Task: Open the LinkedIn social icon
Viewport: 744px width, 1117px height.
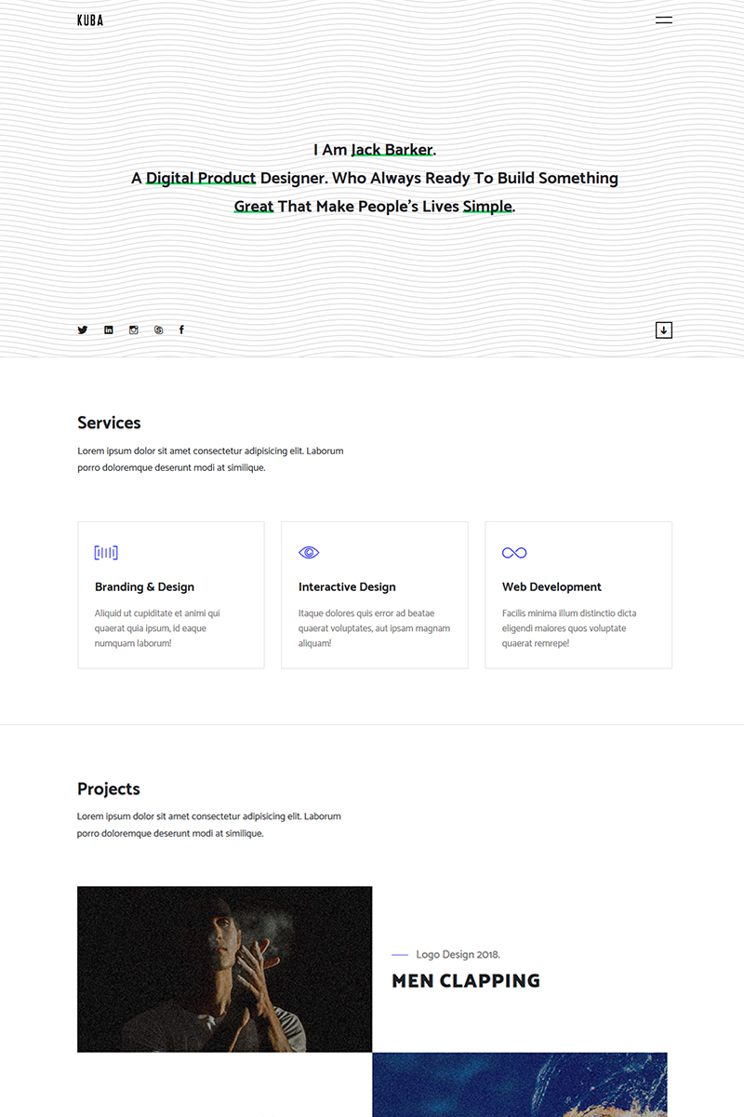Action: 108,330
